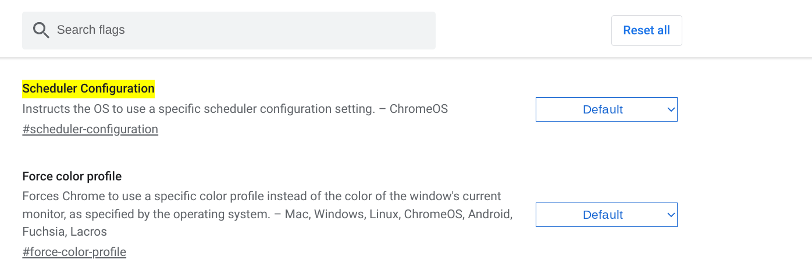The height and width of the screenshot is (277, 812).
Task: Click the Scheduler Configuration dropdown chevron arrow
Action: coord(671,109)
